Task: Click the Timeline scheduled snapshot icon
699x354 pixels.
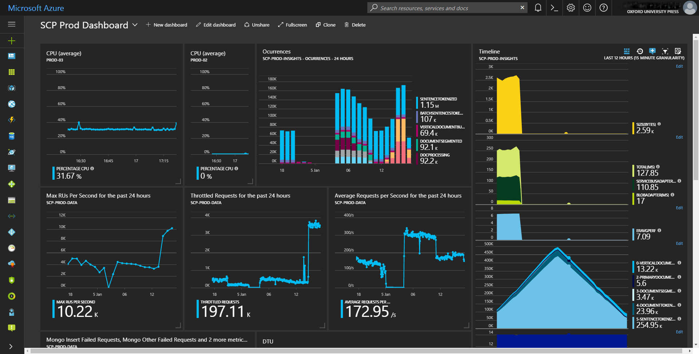Action: pyautogui.click(x=678, y=51)
